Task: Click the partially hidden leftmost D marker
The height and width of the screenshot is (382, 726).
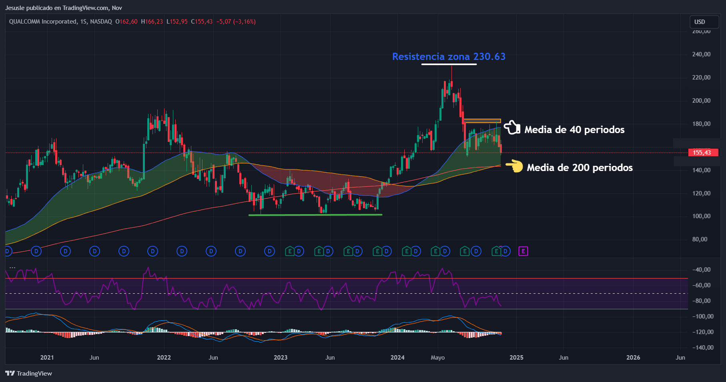Action: pos(7,251)
